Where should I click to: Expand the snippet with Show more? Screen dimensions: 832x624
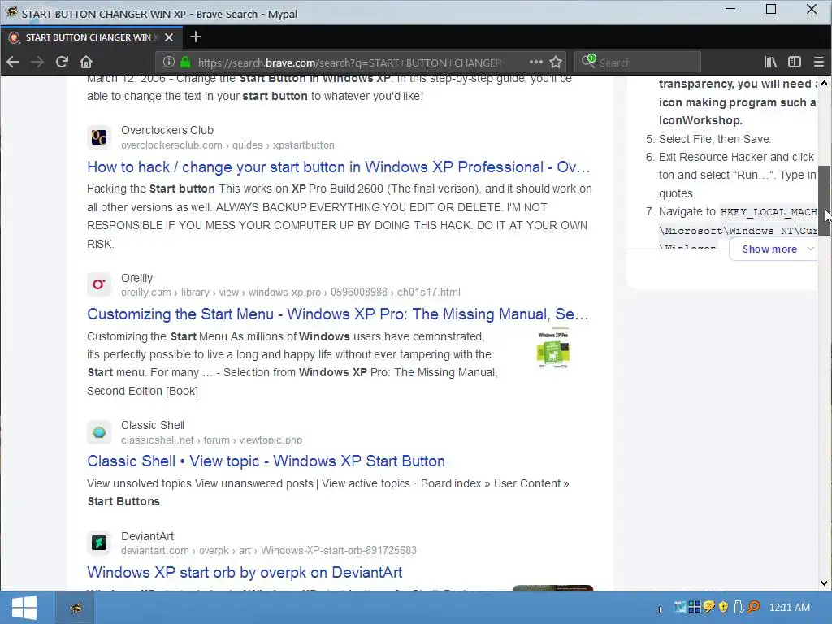[x=773, y=249]
